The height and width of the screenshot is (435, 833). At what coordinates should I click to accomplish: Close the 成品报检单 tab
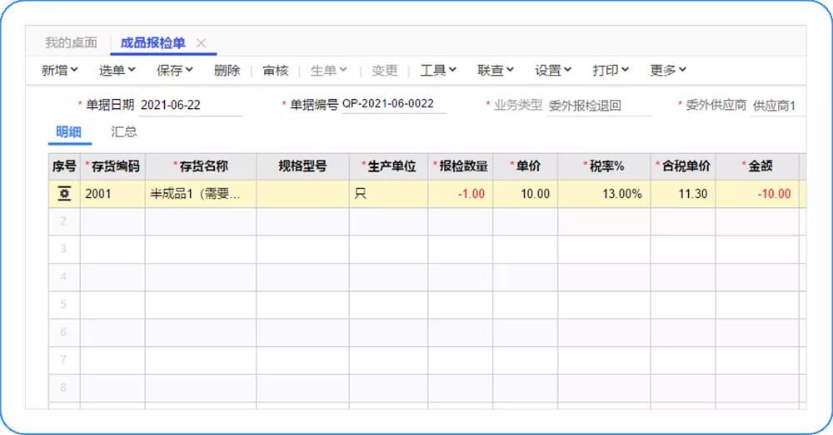pos(201,43)
